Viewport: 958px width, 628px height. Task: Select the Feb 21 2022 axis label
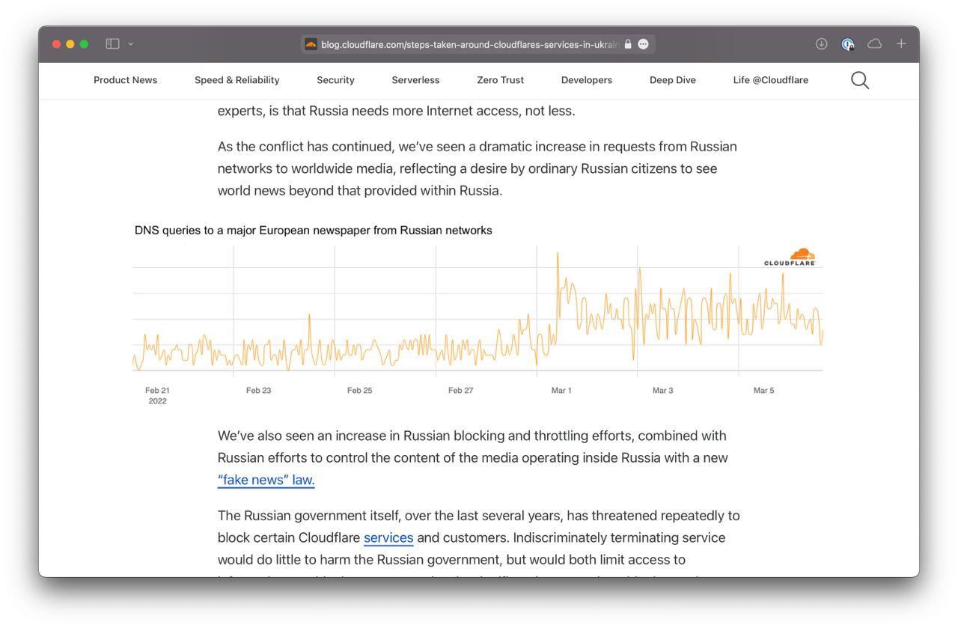tap(157, 395)
